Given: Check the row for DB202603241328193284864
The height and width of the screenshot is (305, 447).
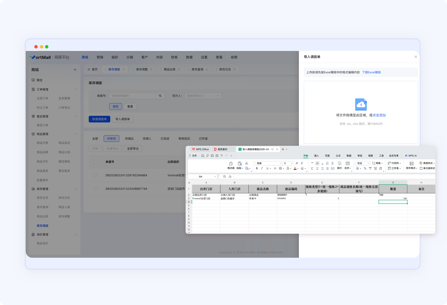Looking at the screenshot, I should pos(96,175).
